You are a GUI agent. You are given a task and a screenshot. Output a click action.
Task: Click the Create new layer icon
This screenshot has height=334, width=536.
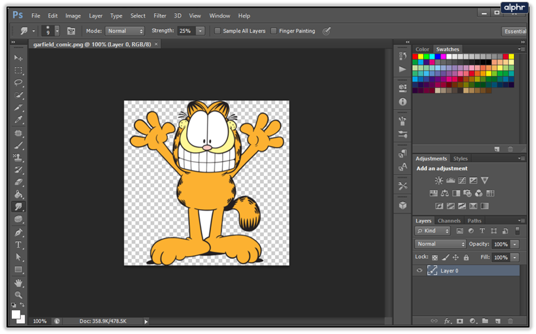coord(497,321)
